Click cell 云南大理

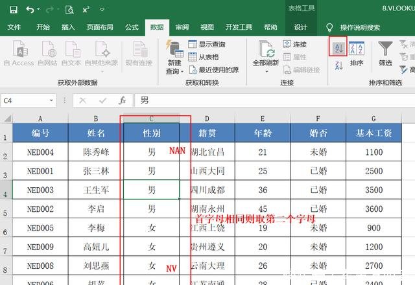click(207, 266)
